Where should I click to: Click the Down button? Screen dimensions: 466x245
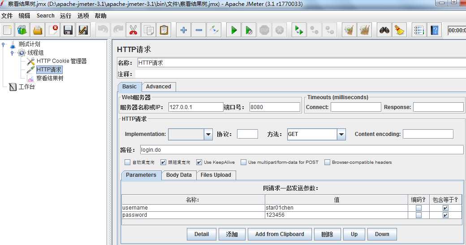tap(382, 234)
